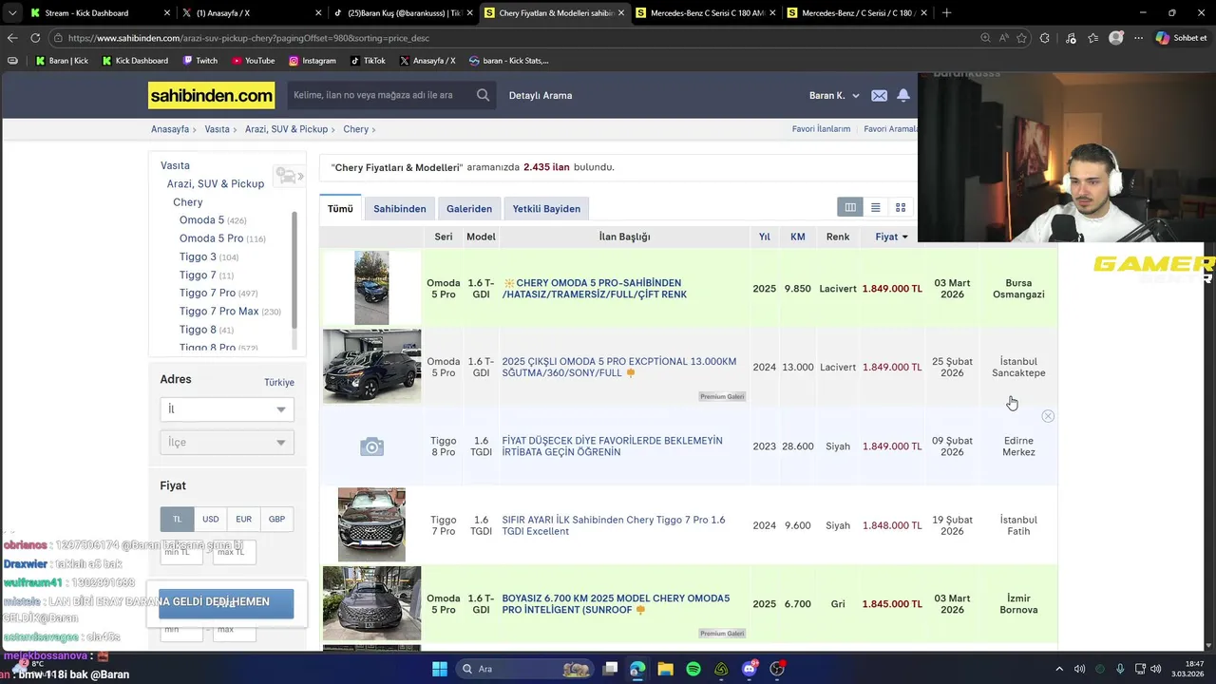1216x684 pixels.
Task: Open browser tab list dropdown
Action: pos(11,13)
